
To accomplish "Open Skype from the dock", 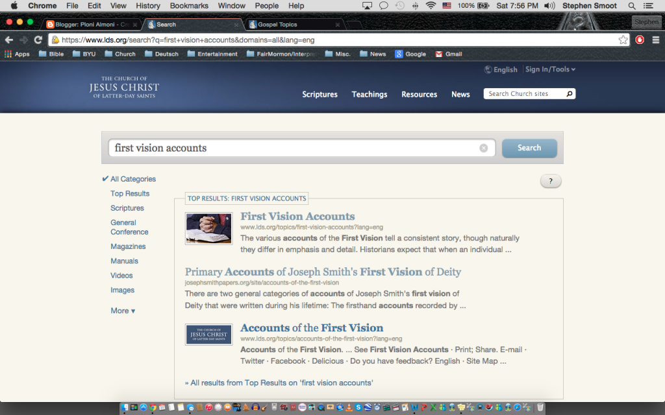I will point(358,407).
